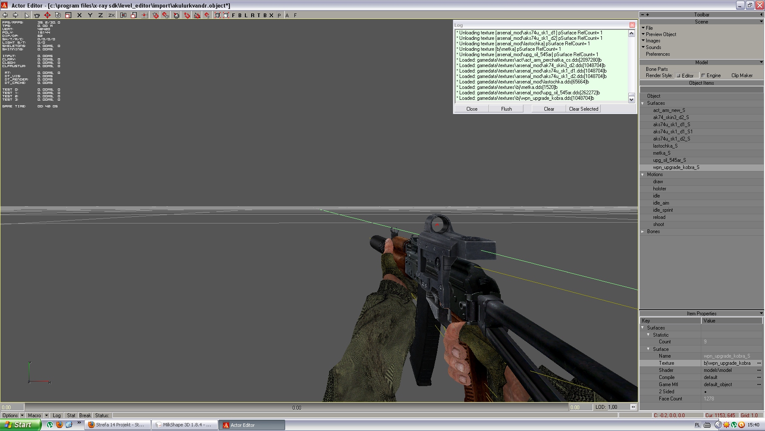Viewport: 765px width, 431px height.
Task: Open the Macro dropdown arrow
Action: (47, 415)
